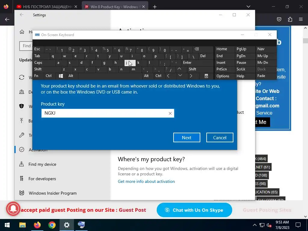Click the PrtScn key on keyboard

point(225,69)
